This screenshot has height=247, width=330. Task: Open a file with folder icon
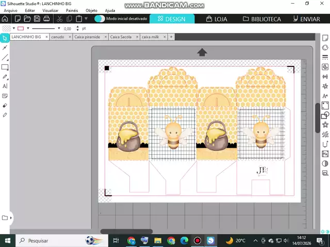click(x=27, y=19)
